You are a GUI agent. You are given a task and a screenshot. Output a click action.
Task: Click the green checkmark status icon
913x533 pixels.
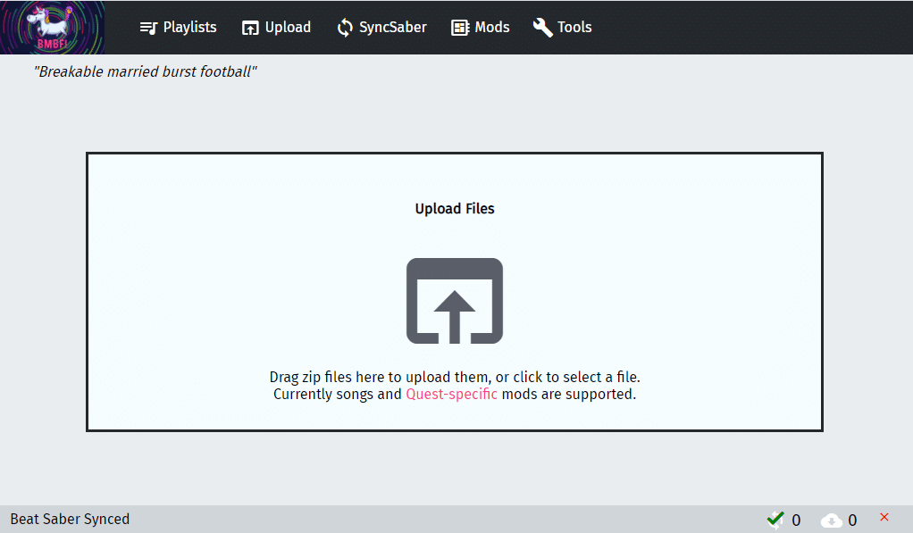click(x=775, y=519)
